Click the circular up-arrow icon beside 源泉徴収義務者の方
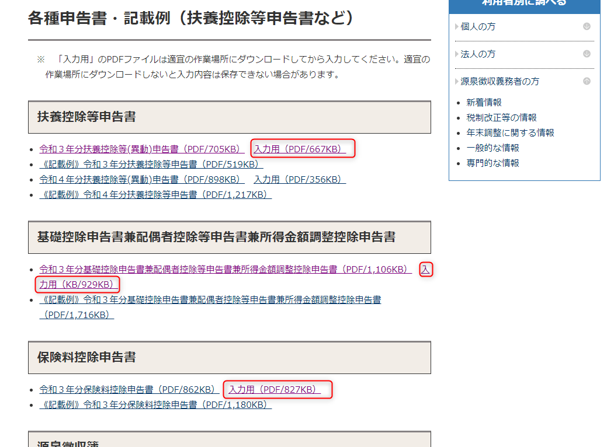Screen dimensions: 614x447 pyautogui.click(x=586, y=81)
